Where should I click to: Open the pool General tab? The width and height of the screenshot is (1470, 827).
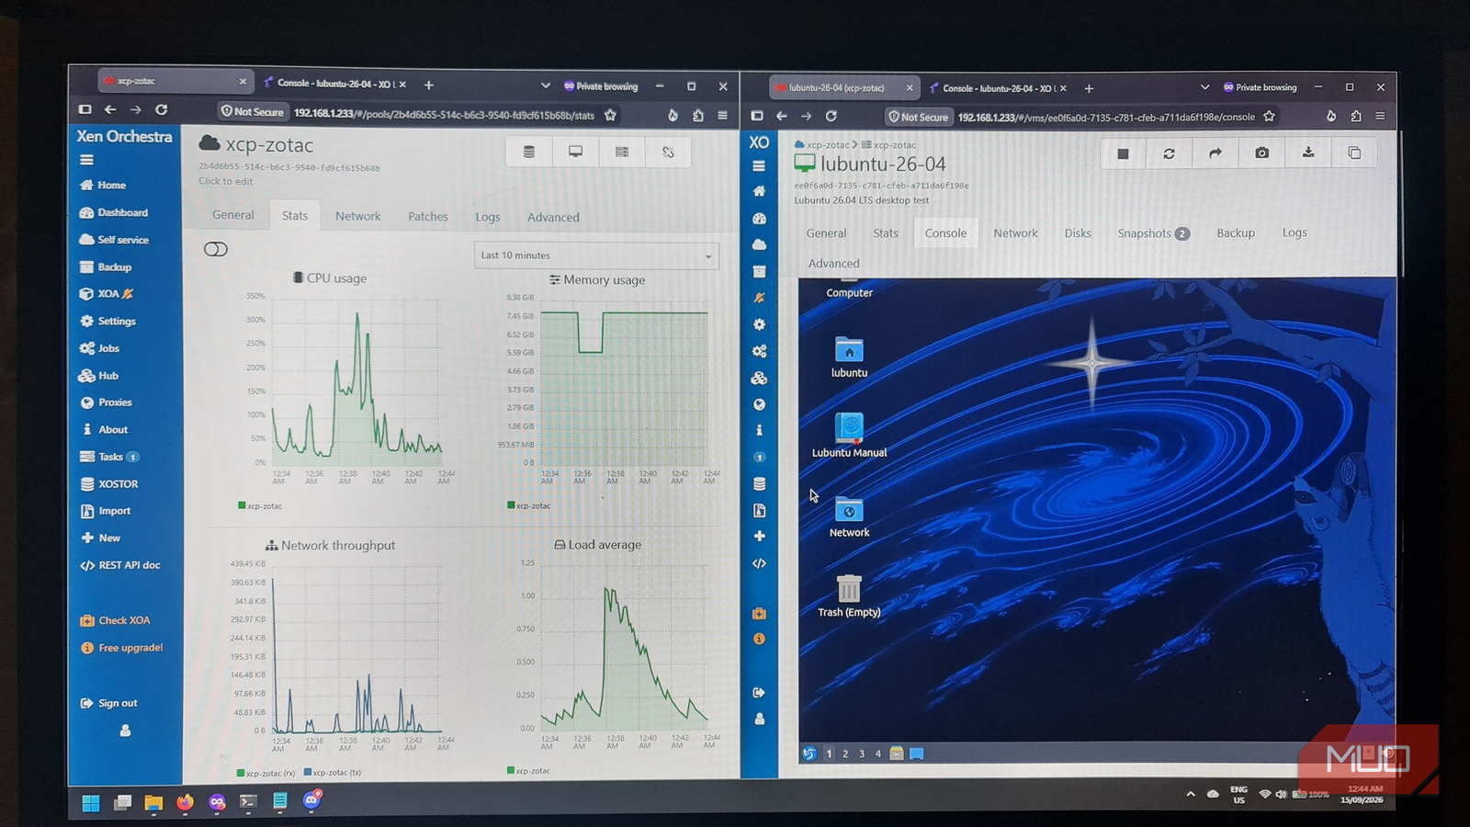(233, 215)
